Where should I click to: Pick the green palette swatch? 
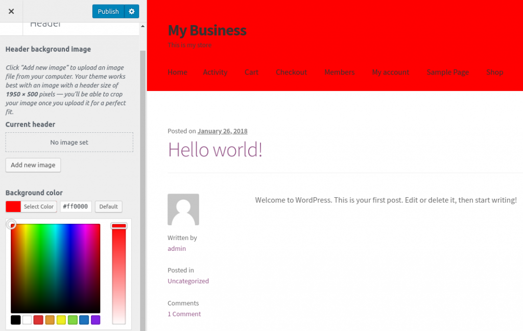[73, 320]
